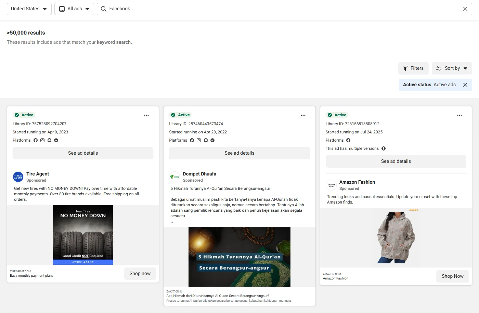Expand the Sort by dropdown
The image size is (479, 313).
(x=452, y=68)
